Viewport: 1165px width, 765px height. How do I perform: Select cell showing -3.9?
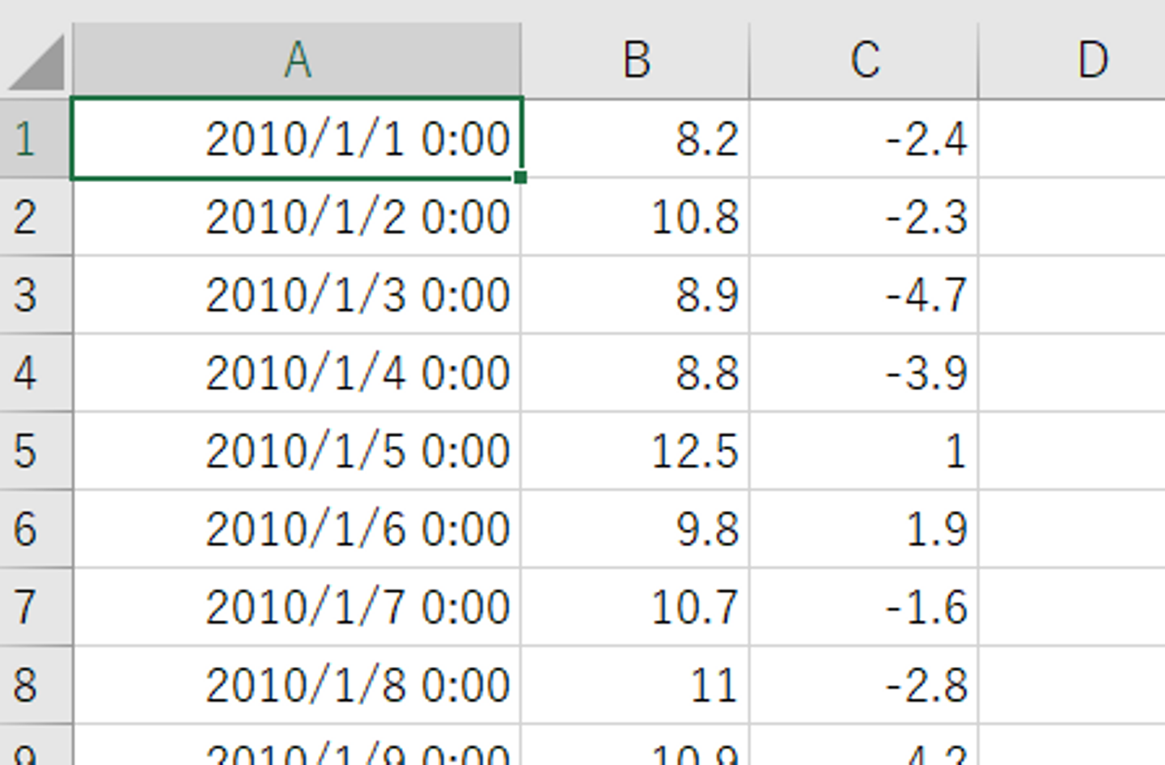(x=864, y=373)
